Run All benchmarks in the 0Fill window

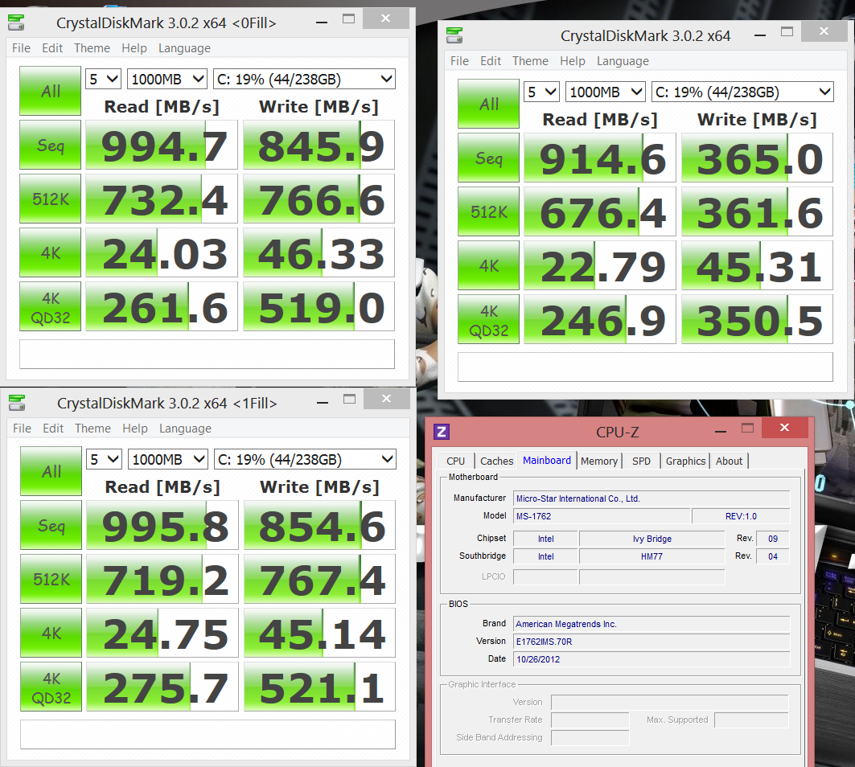pos(50,91)
